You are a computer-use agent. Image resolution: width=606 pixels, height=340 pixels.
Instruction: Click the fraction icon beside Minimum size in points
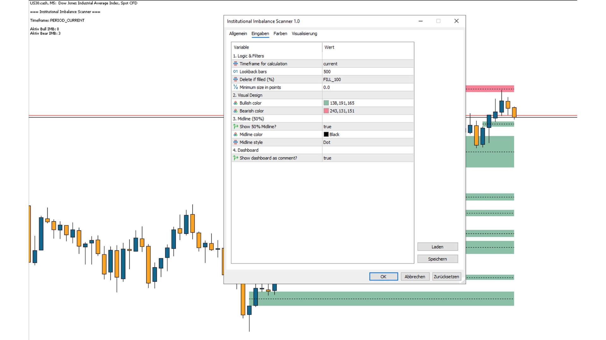coord(235,87)
